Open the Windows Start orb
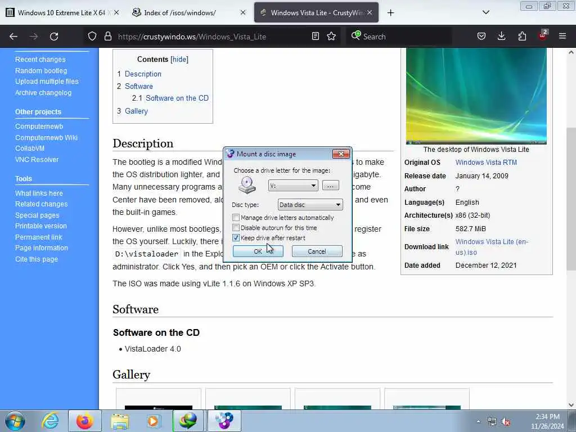This screenshot has height=432, width=576. coord(15,421)
